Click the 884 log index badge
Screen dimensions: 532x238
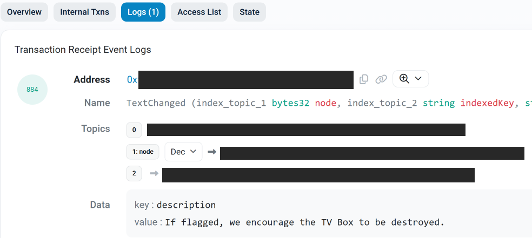[x=32, y=90]
